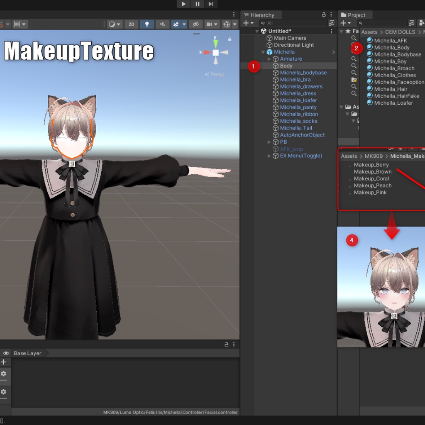Image resolution: width=425 pixels, height=425 pixels.
Task: Toggle Animator parameters eye icon
Action: (x=6, y=353)
